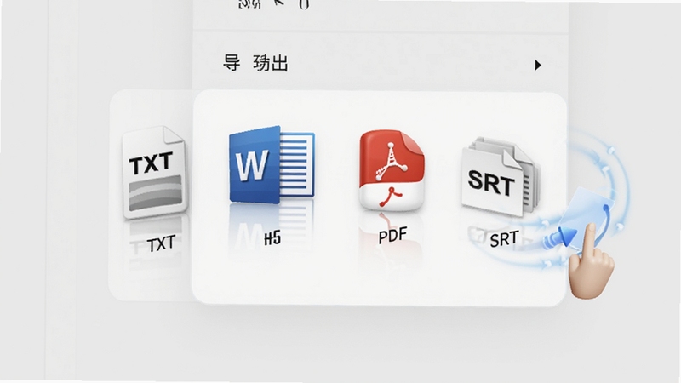Screen dimensions: 681x383
Task: Click the H5 label under Word icon
Action: [272, 238]
